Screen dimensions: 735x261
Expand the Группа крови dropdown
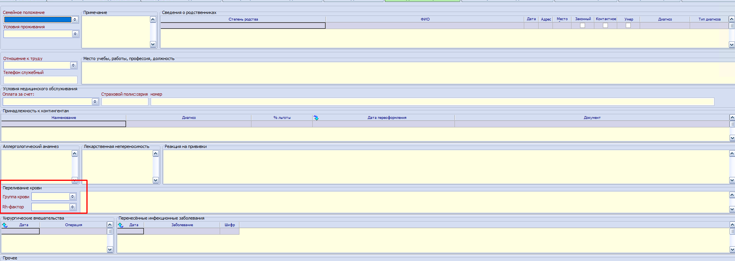pos(72,197)
